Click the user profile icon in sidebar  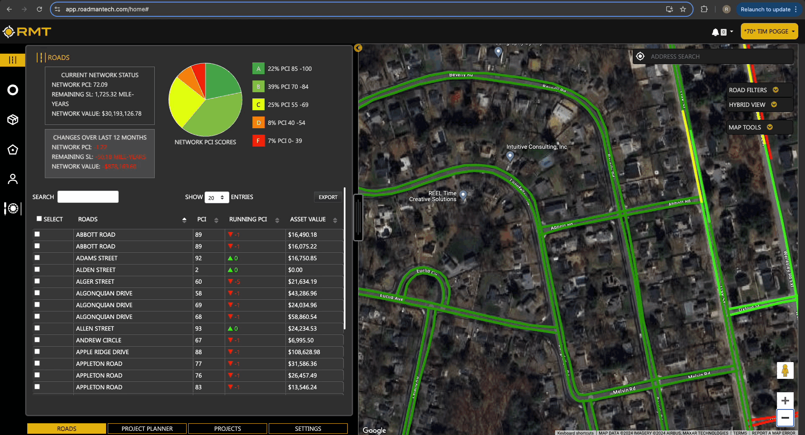[x=13, y=179]
